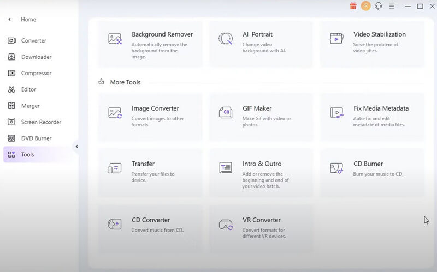Open the Downloader section
Image resolution: width=437 pixels, height=272 pixels.
coord(36,57)
